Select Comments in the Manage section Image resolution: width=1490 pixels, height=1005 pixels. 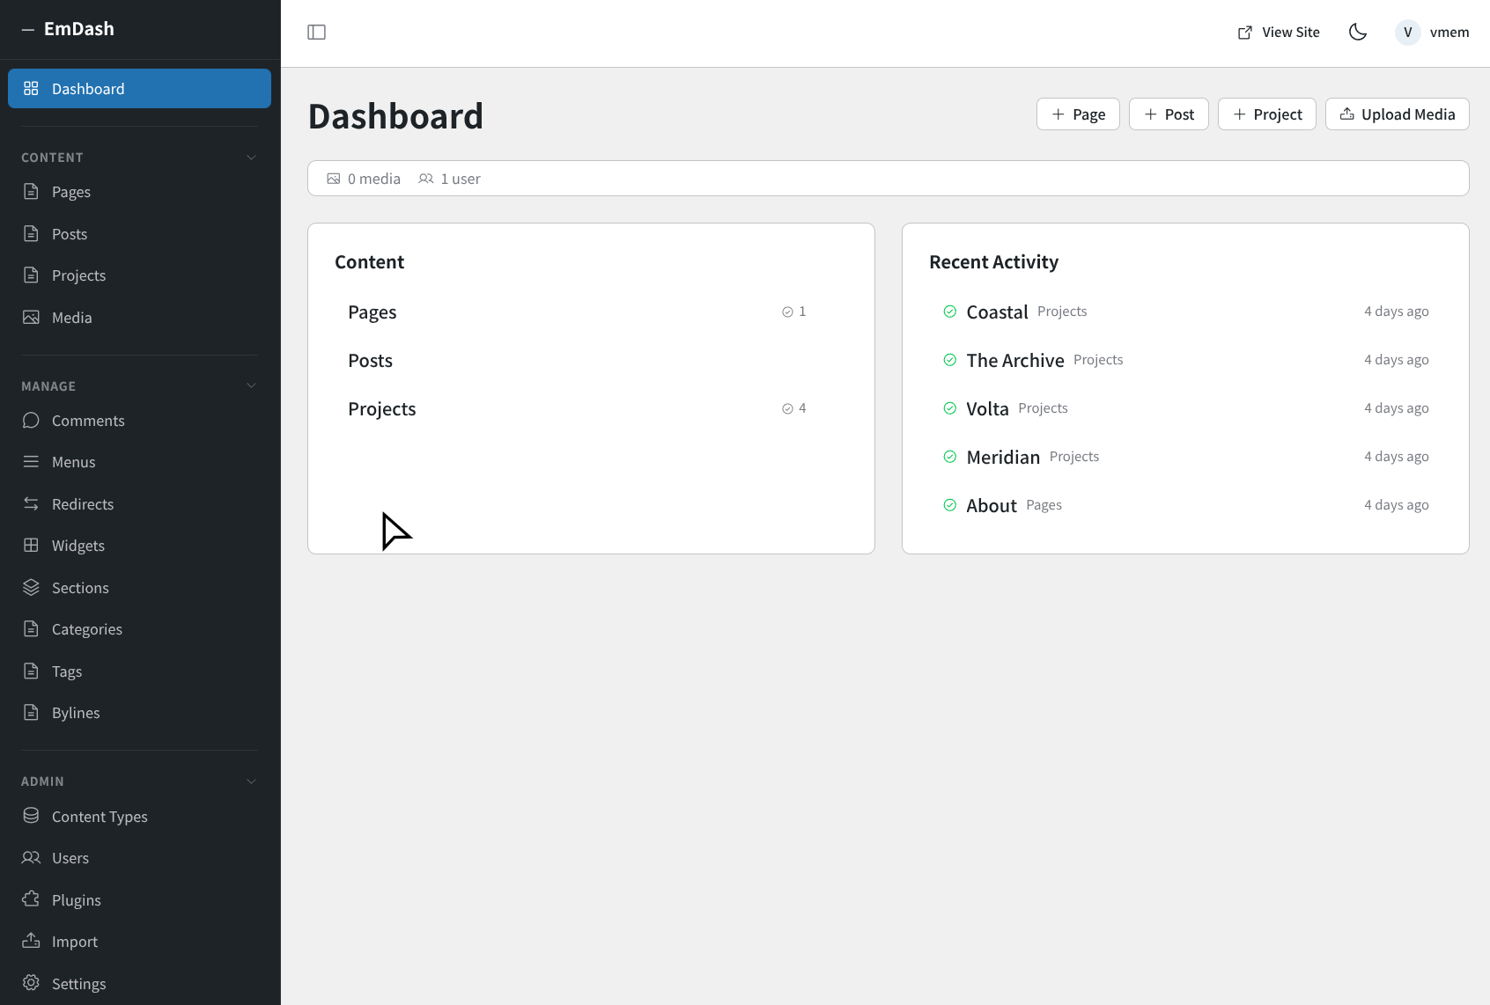coord(139,420)
